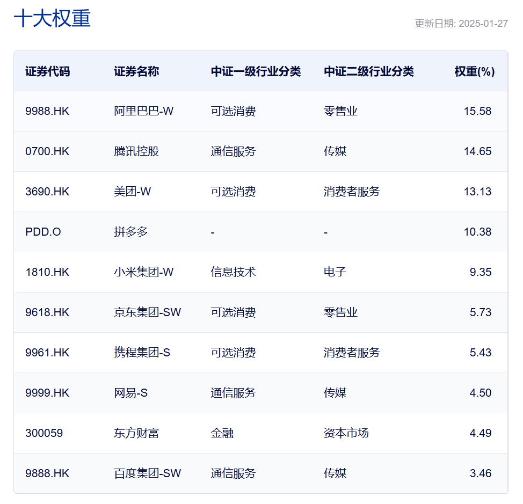Click weight value 13.13
The image size is (523, 504).
478,192
